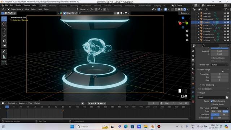
Task: Set Color Depth to 16
Action: pos(224,114)
